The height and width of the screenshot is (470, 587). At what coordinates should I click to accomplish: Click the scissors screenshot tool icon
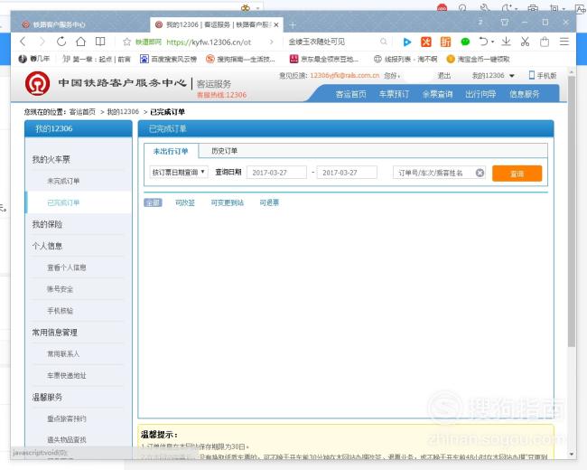point(525,42)
